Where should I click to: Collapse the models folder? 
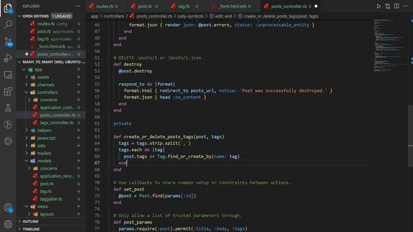[26, 160]
